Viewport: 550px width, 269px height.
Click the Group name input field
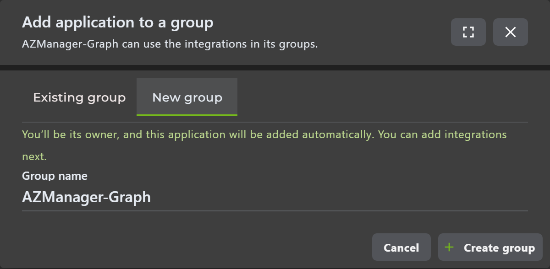click(x=275, y=197)
